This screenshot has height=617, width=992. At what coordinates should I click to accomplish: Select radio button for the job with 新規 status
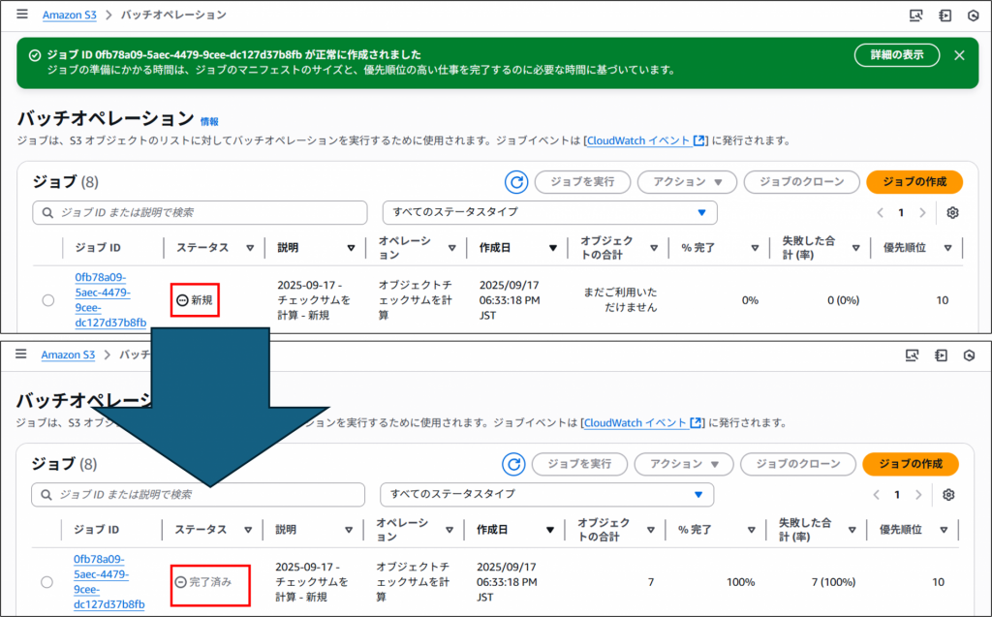[48, 301]
